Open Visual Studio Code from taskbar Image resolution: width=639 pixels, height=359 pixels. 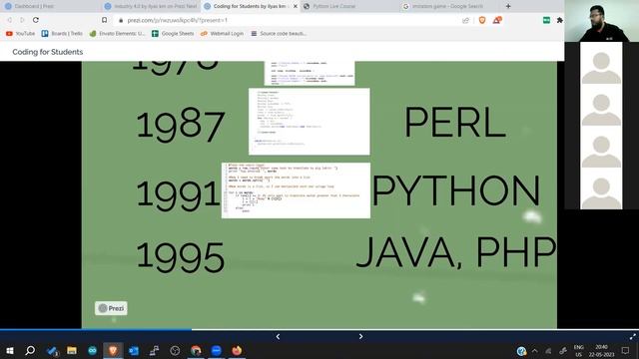click(51, 350)
